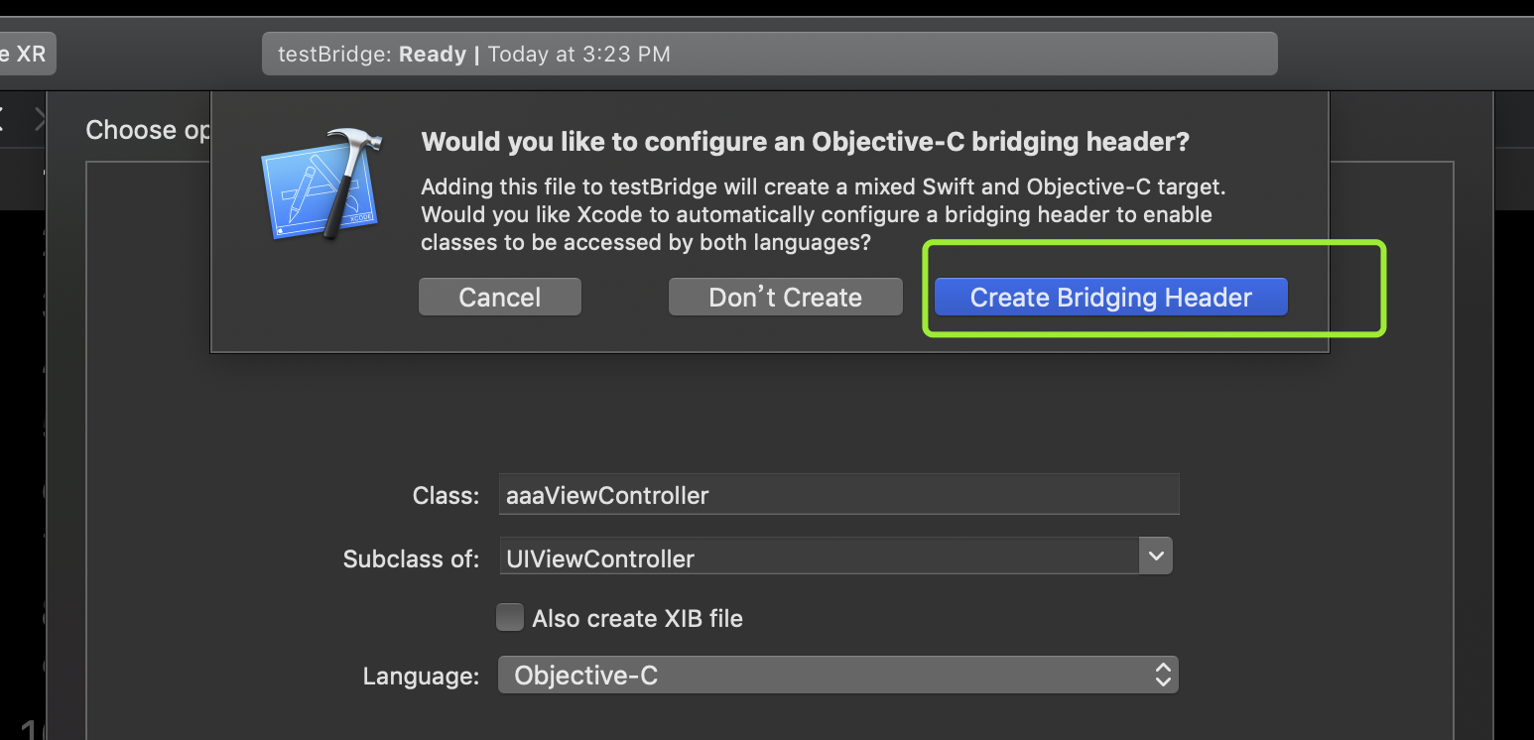Viewport: 1534px width, 740px height.
Task: Click into the UIViewController subclass field
Action: (x=819, y=557)
